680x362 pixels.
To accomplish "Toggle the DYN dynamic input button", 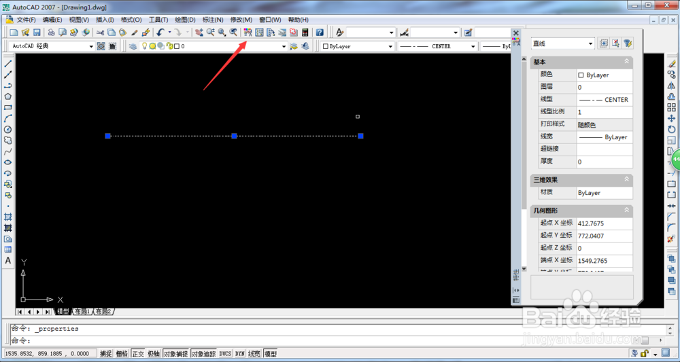I will pyautogui.click(x=240, y=354).
